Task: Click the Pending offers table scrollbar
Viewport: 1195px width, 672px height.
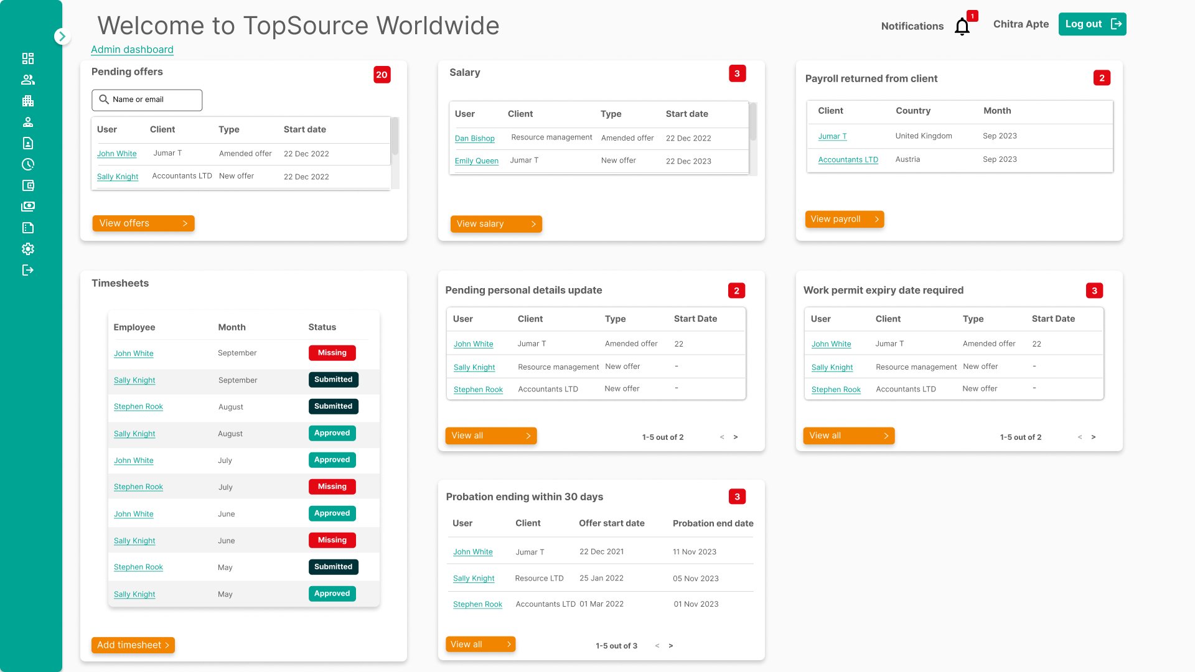Action: pos(395,136)
